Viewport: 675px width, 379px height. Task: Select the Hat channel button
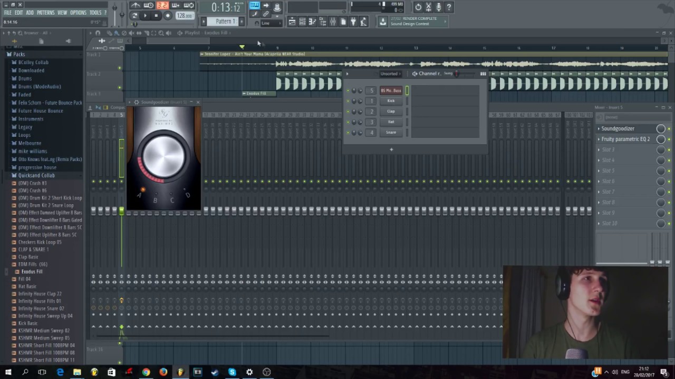click(x=391, y=122)
